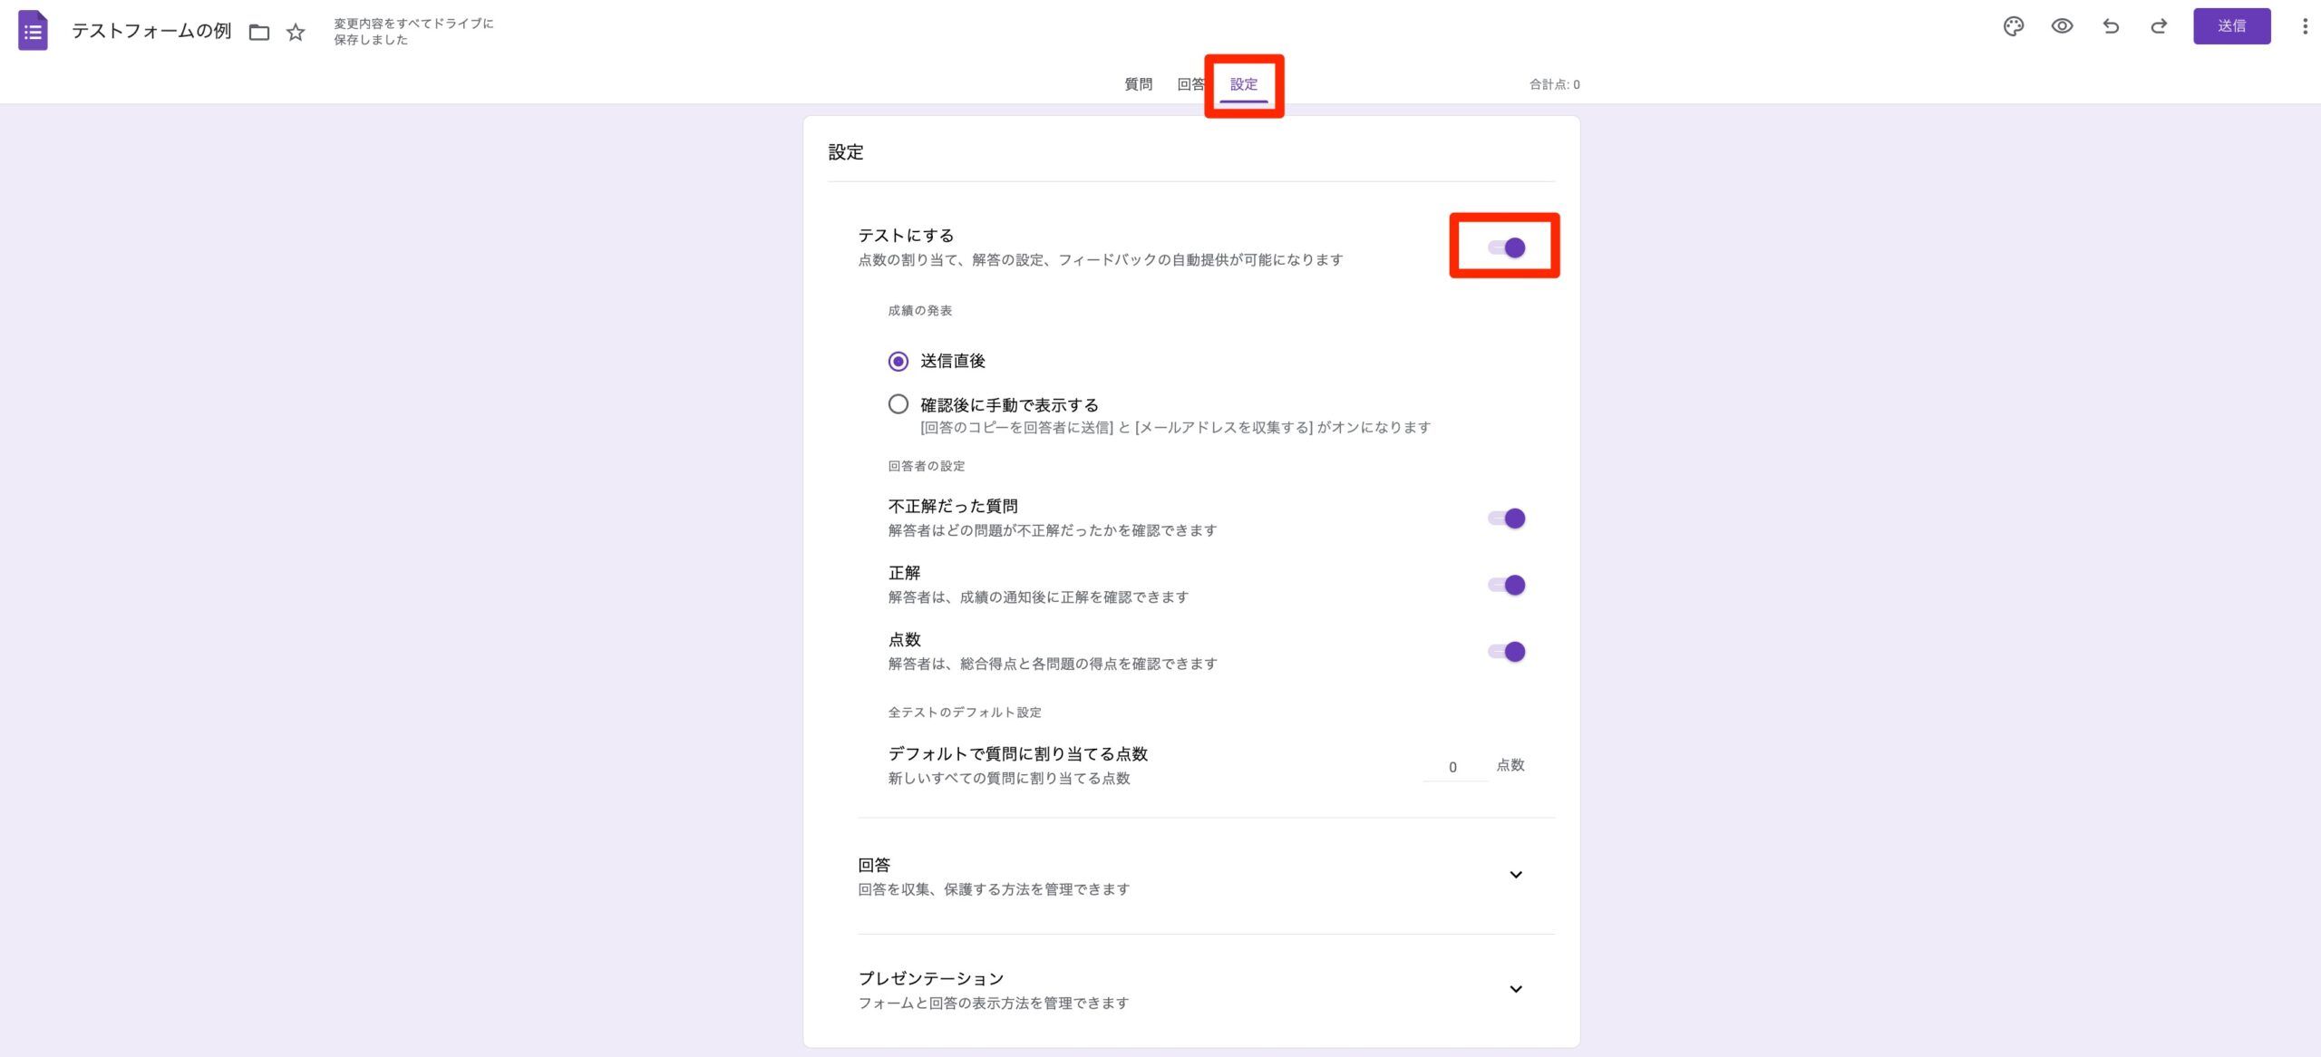This screenshot has height=1057, width=2321.
Task: Switch to the 質問 tab
Action: pos(1138,83)
